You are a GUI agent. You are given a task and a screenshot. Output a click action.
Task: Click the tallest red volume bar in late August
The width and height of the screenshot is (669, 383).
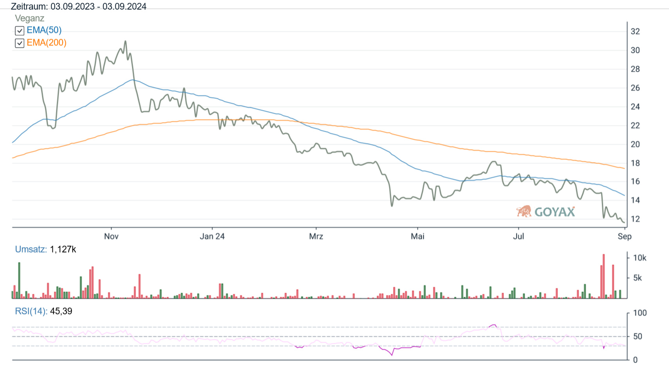(x=604, y=276)
